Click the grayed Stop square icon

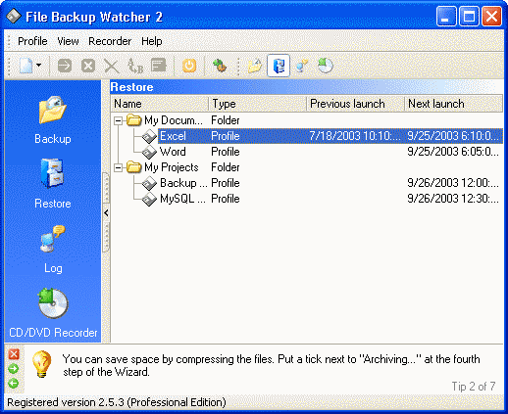[x=88, y=66]
